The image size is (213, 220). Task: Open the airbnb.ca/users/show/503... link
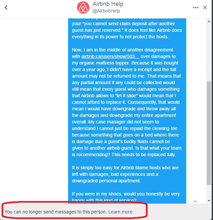110,56
